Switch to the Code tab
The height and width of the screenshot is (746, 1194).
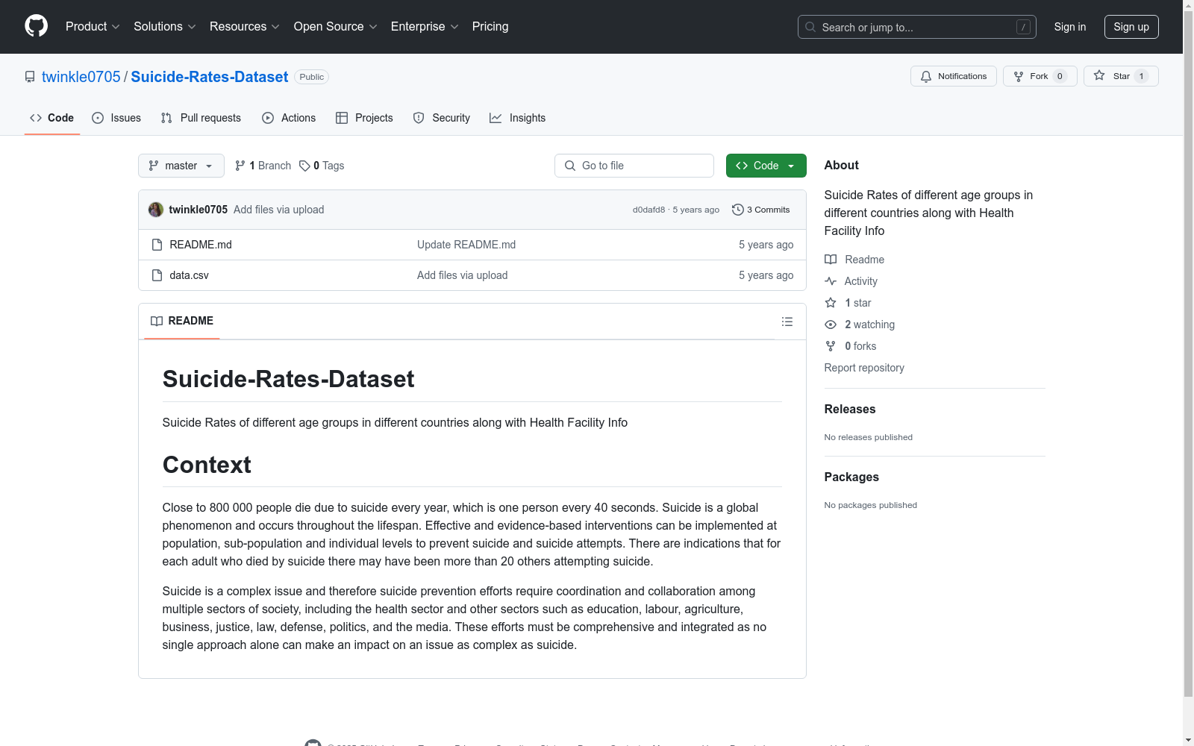click(52, 118)
